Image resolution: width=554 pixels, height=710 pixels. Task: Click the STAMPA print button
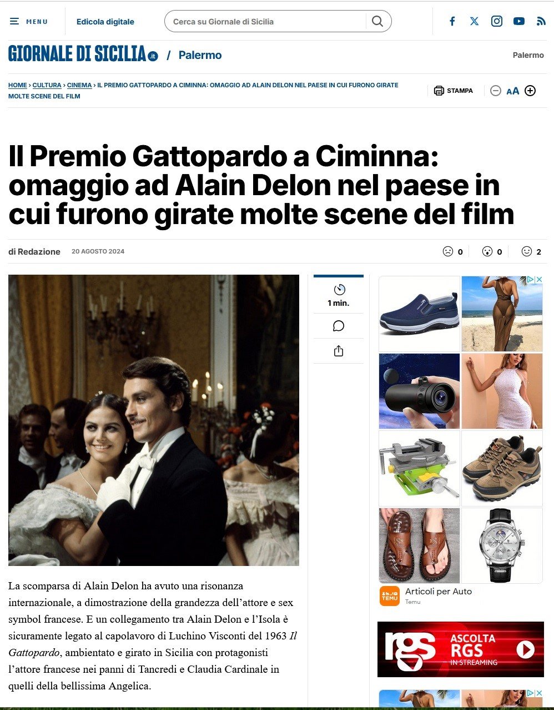(x=454, y=91)
